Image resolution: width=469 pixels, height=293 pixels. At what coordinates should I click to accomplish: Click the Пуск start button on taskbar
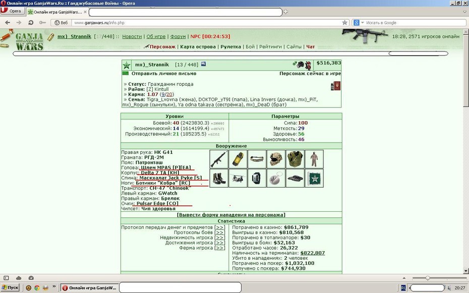tap(10, 287)
